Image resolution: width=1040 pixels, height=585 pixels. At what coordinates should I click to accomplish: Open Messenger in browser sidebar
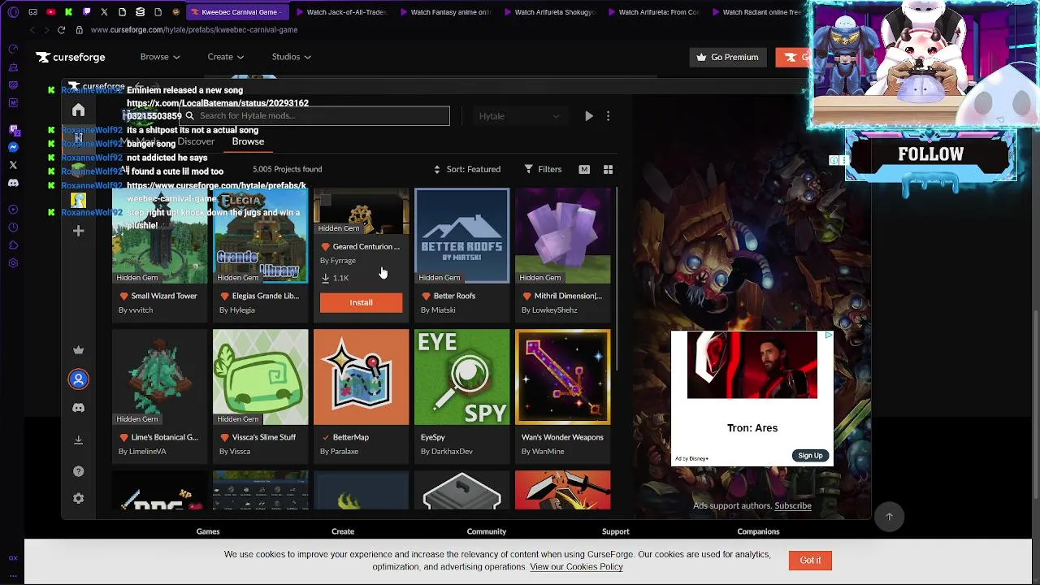tap(13, 147)
